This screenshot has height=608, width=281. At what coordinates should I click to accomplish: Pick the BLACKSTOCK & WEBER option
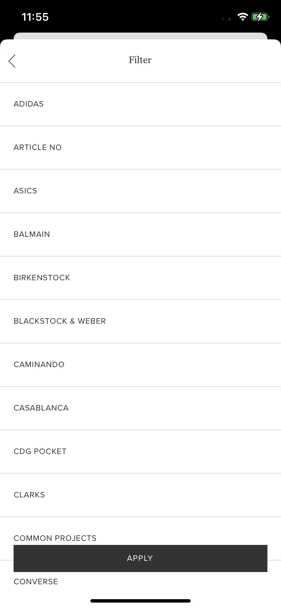(x=140, y=321)
